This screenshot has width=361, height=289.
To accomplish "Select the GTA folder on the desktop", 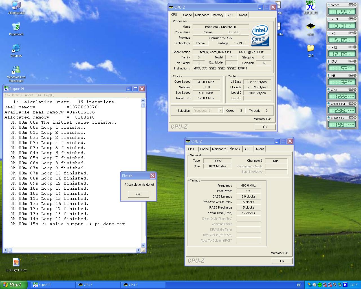I will point(311,51).
